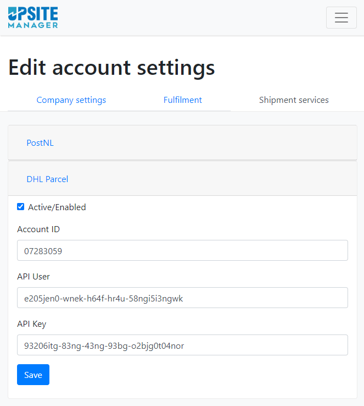
Task: Save the DHL Parcel settings
Action: (33, 375)
